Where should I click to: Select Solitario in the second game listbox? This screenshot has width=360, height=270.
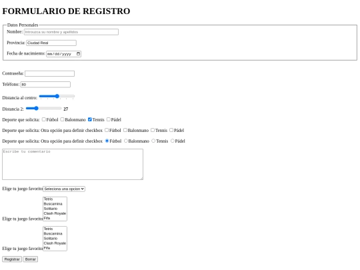(55, 239)
